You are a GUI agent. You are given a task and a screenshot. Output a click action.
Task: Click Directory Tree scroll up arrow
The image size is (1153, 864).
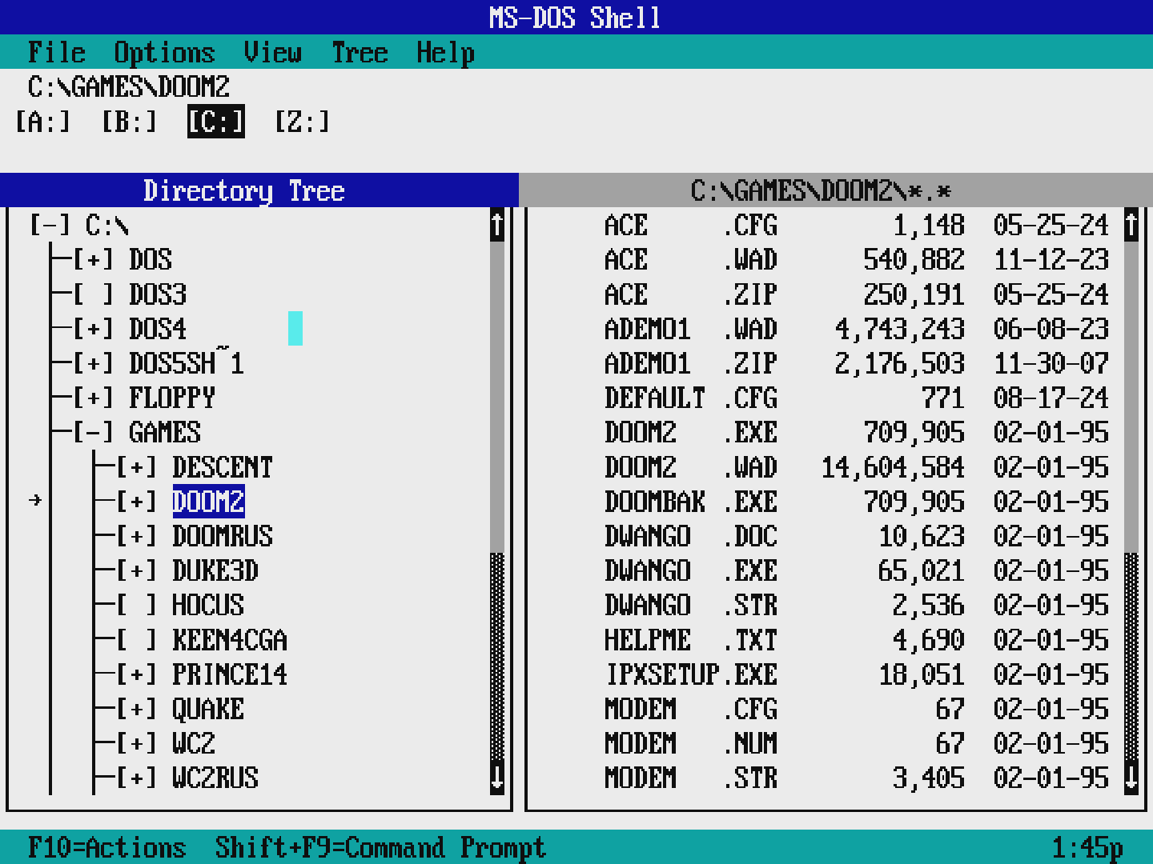pyautogui.click(x=497, y=226)
